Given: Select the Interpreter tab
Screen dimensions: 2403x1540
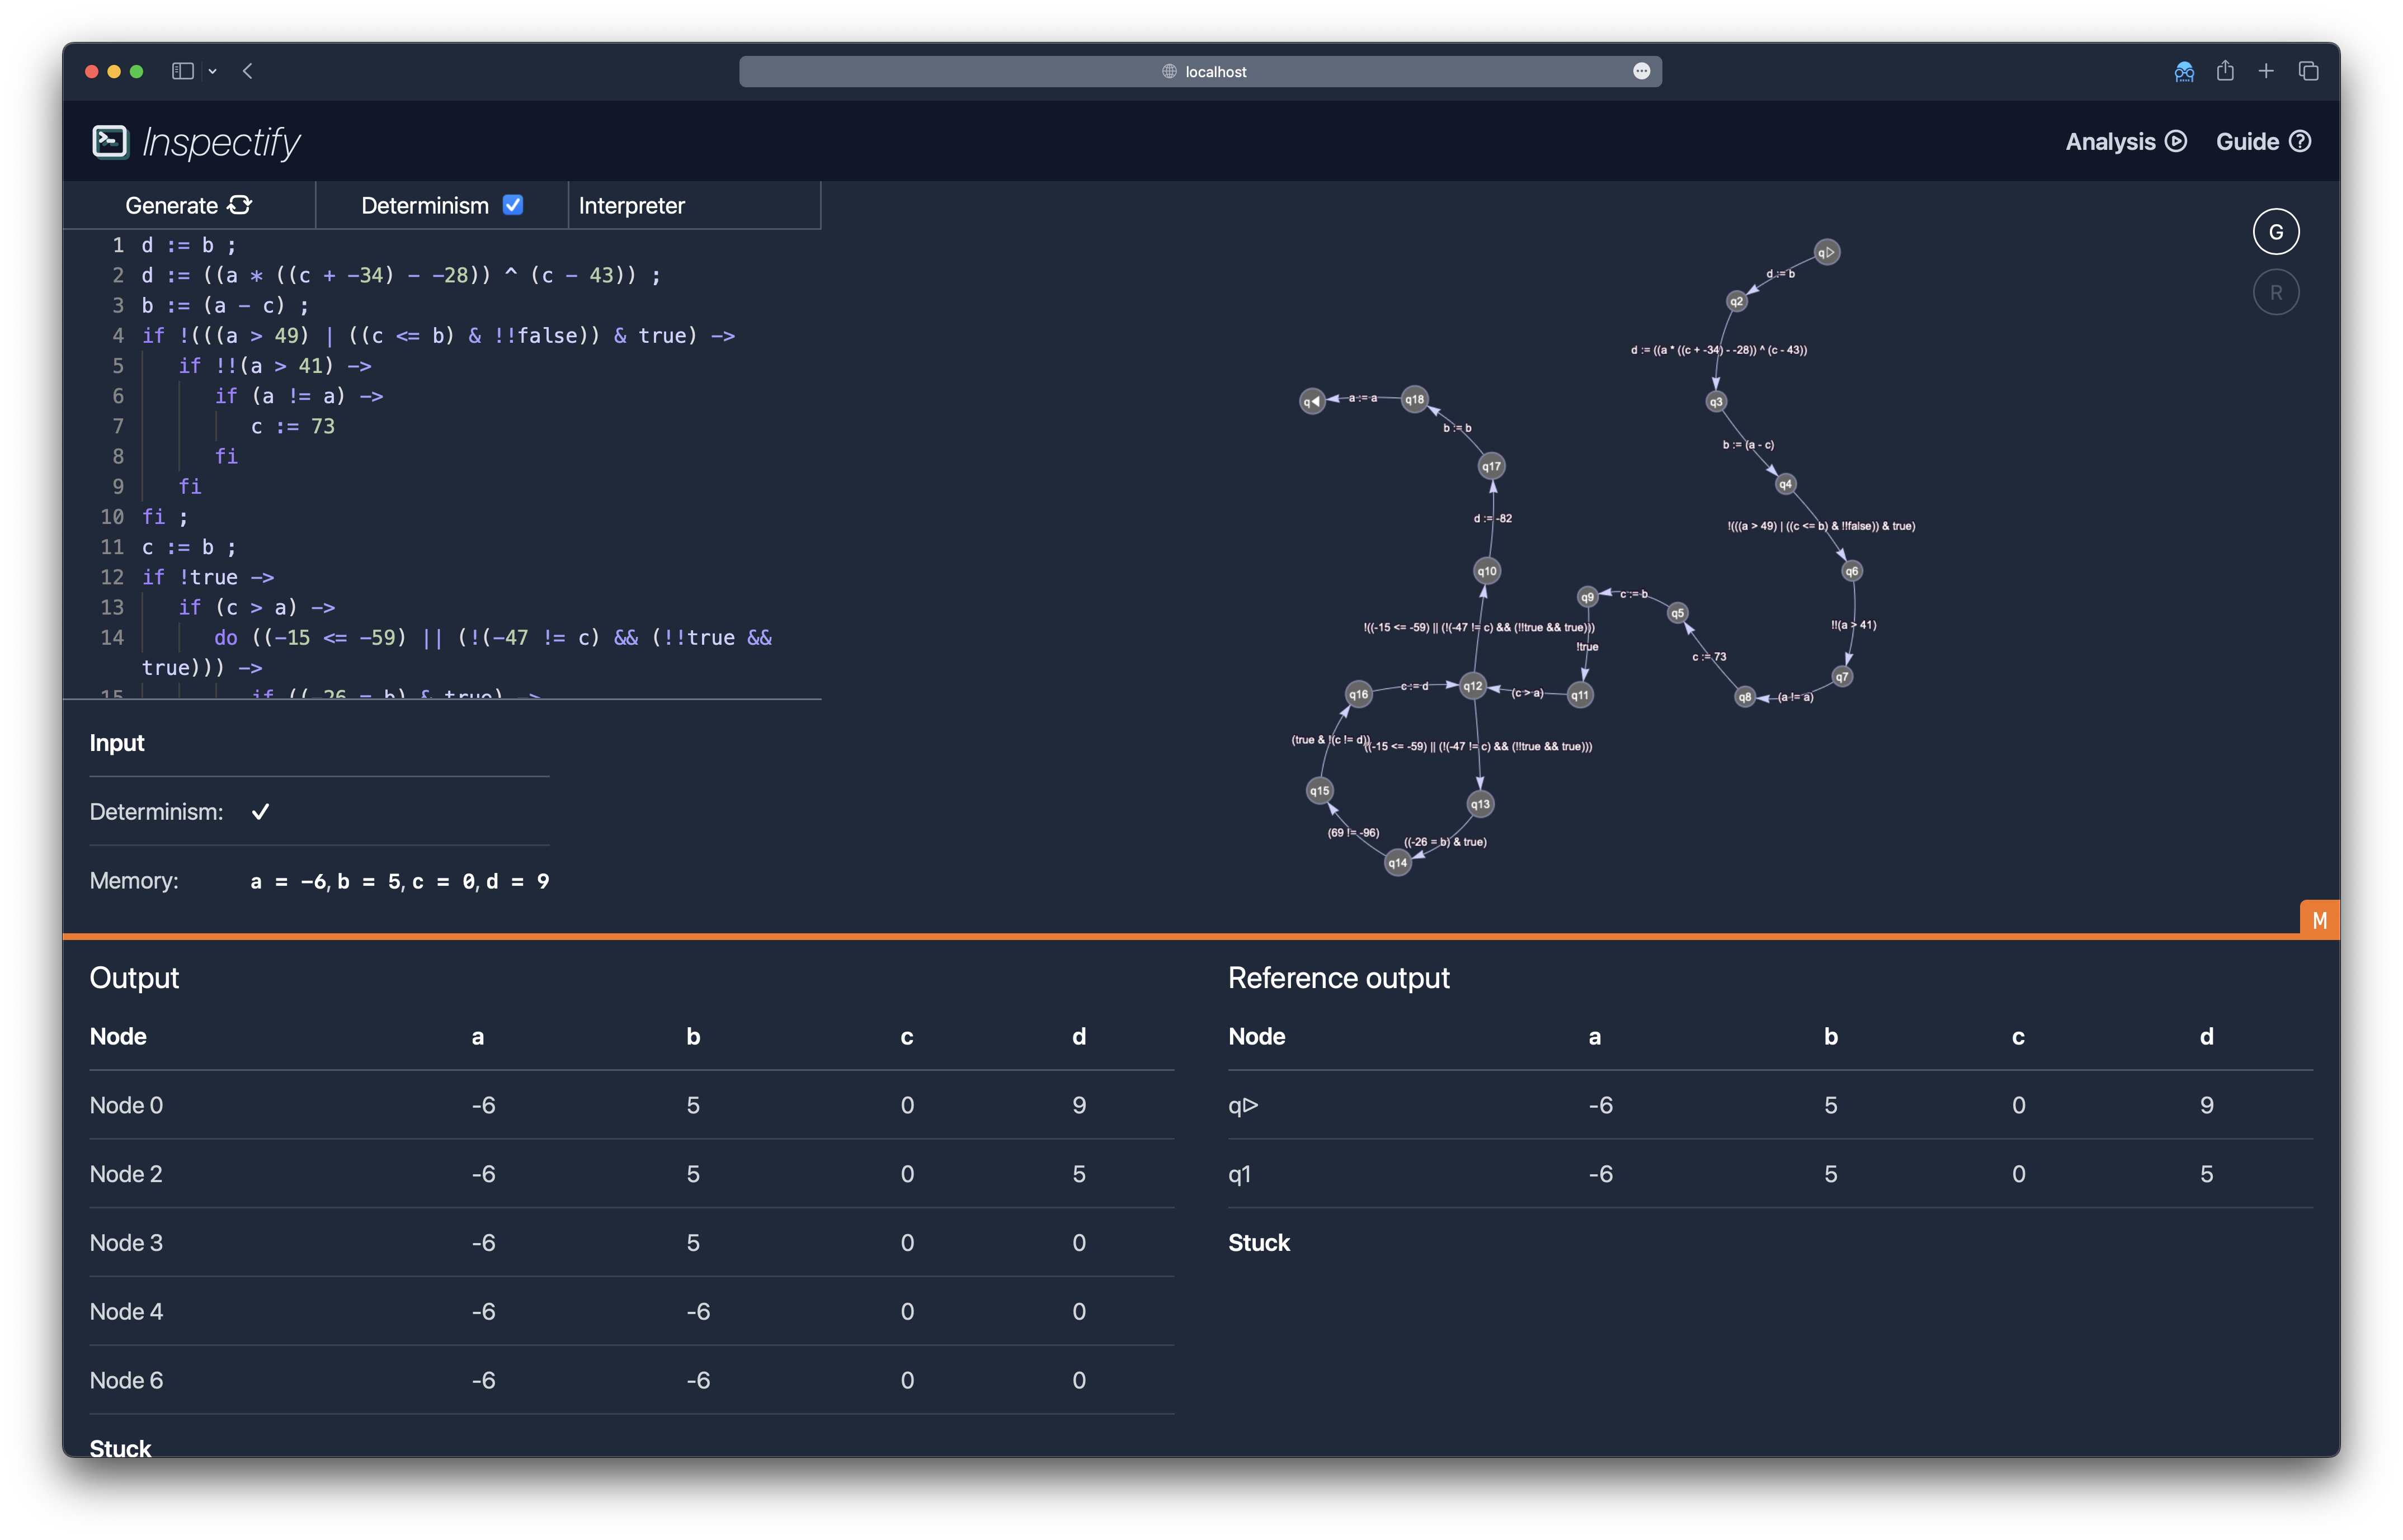Looking at the screenshot, I should (632, 206).
